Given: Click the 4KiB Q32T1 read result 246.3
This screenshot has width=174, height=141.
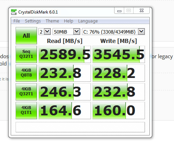Looking at the screenshot, I should tap(65, 92).
